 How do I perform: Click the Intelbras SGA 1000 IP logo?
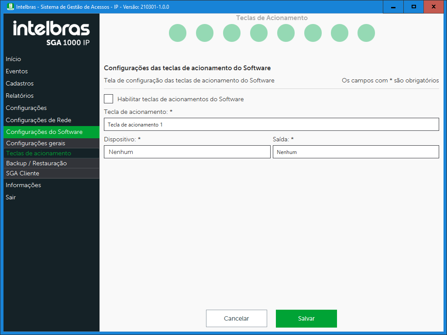[52, 33]
